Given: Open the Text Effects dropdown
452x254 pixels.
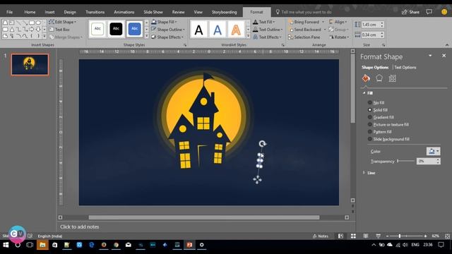Looking at the screenshot, I should 267,37.
